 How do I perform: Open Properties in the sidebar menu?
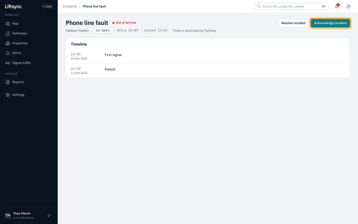(x=29, y=43)
